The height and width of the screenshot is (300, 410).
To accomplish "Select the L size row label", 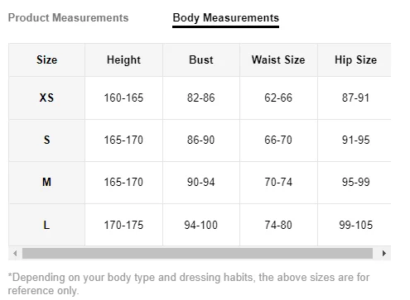I will pos(46,225).
